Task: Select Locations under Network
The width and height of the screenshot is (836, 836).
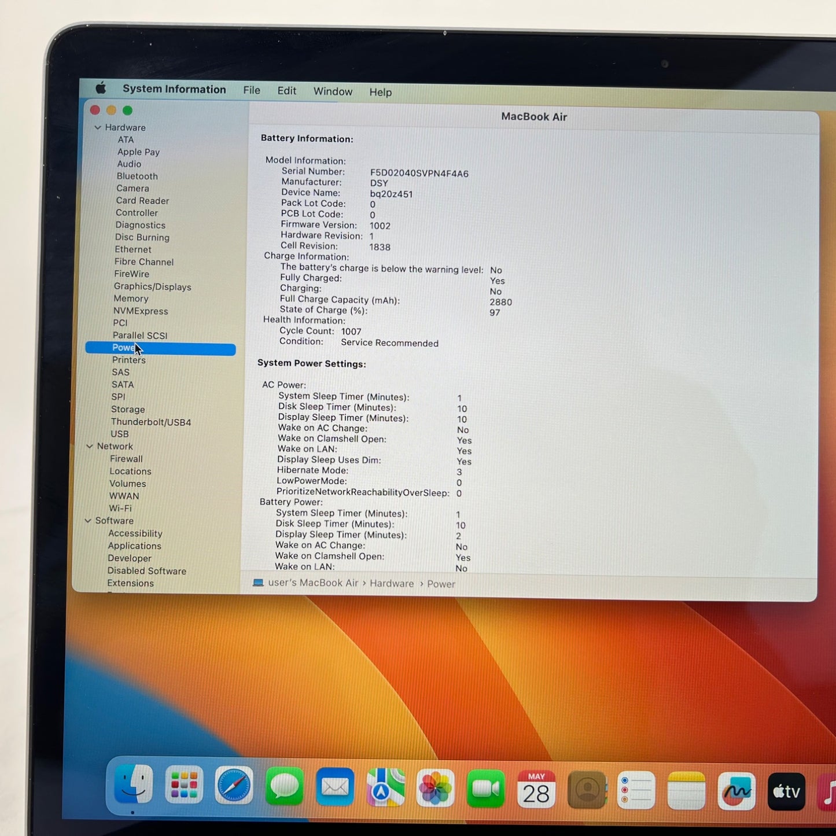Action: (x=130, y=471)
